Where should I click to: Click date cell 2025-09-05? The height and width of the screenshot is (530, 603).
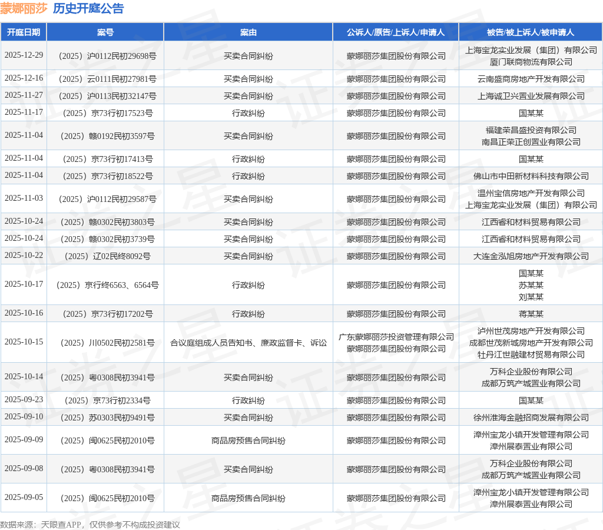click(x=24, y=497)
